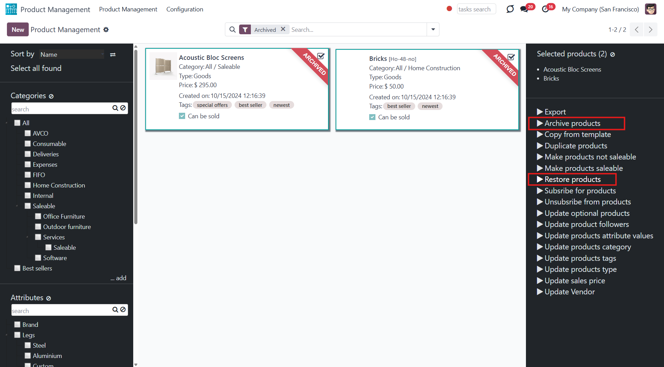The height and width of the screenshot is (367, 664).
Task: Focus the tasks search field
Action: 476,9
